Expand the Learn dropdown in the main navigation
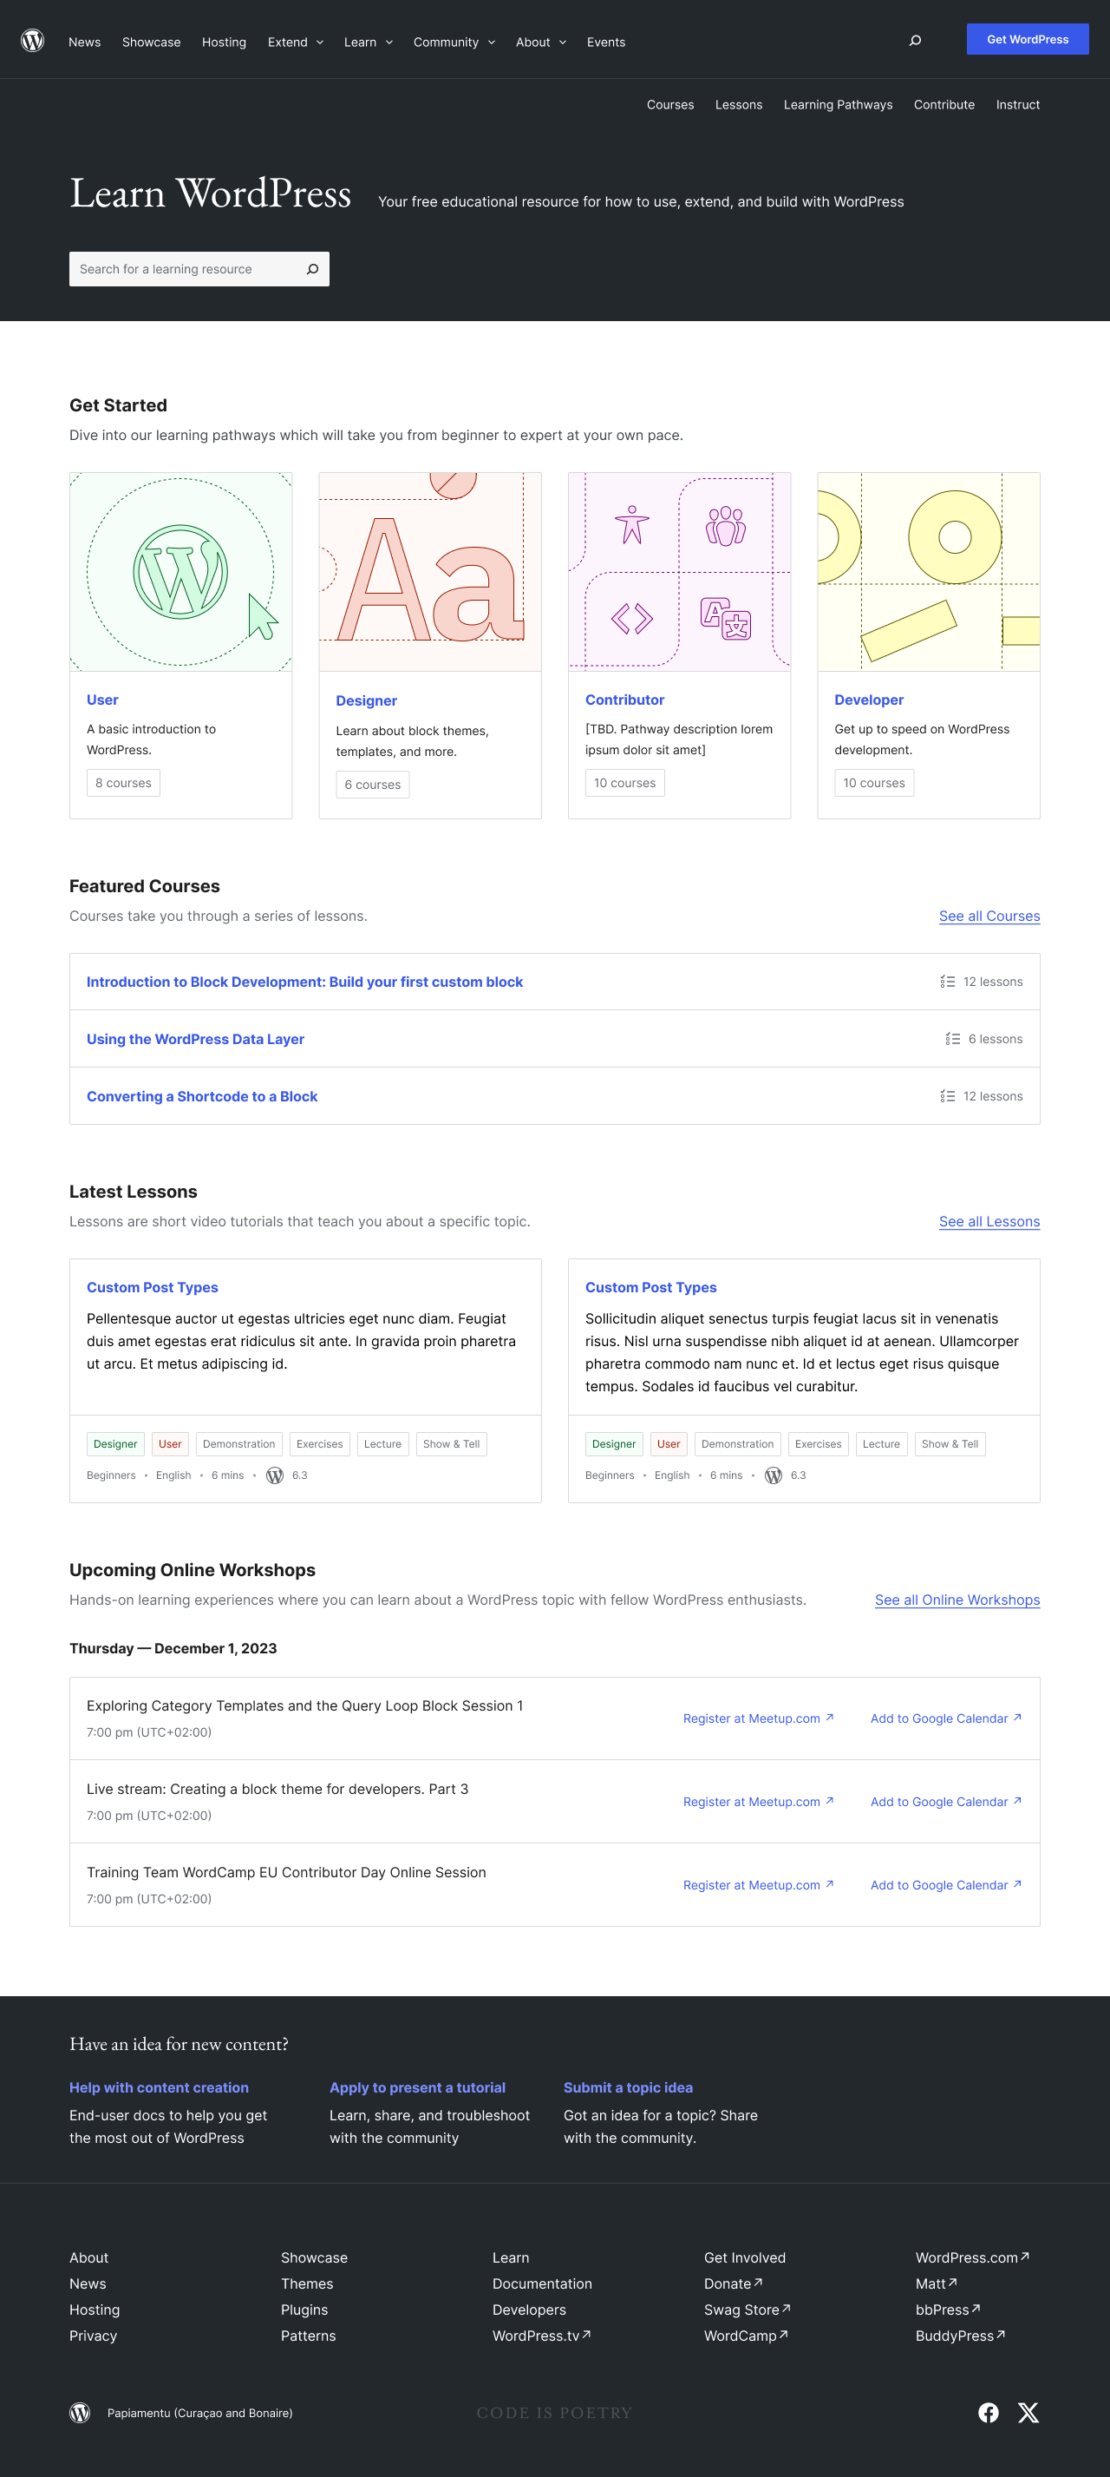This screenshot has height=2477, width=1110. coord(388,43)
